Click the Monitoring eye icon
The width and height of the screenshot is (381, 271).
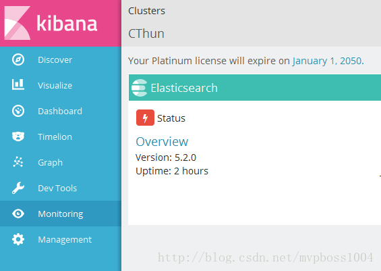pyautogui.click(x=18, y=214)
